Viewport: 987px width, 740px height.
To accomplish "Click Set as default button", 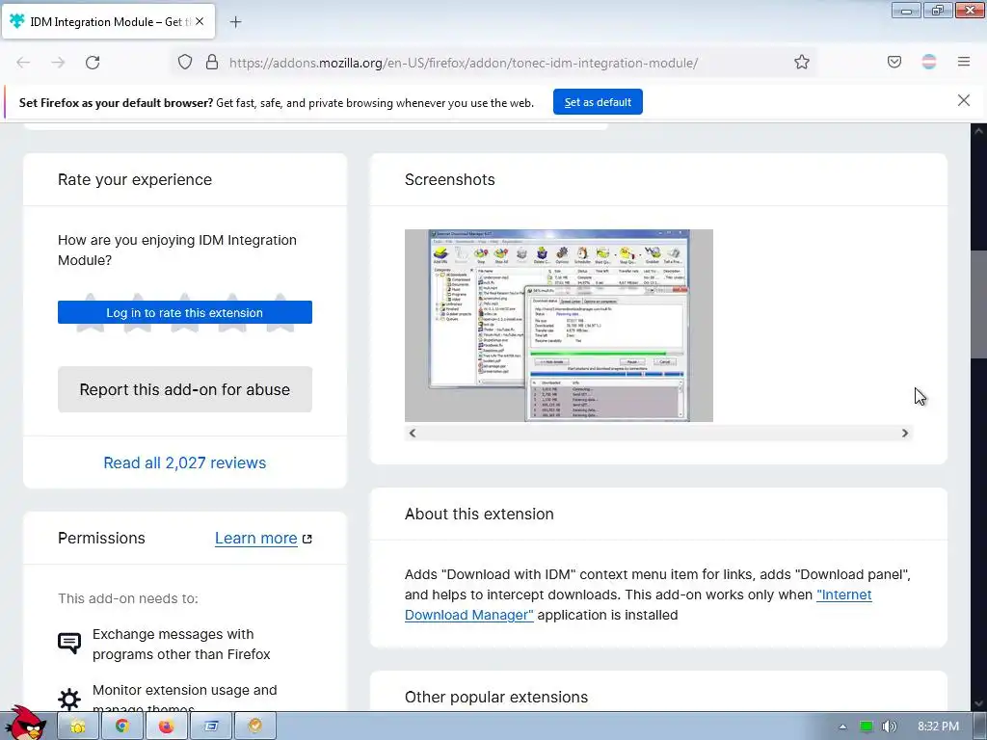I will tap(598, 102).
